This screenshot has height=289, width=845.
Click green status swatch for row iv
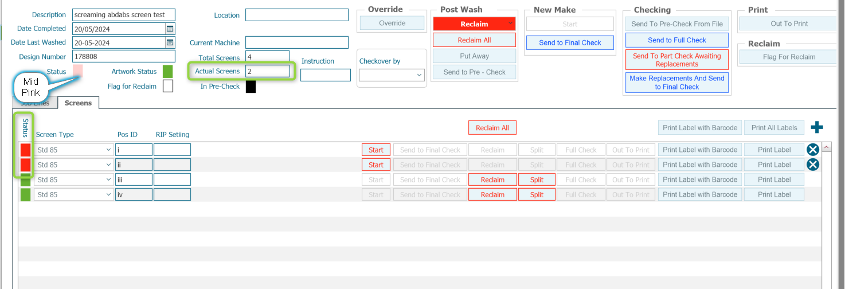coord(26,194)
